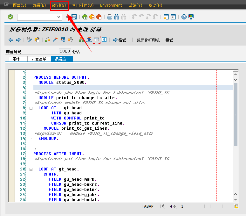This screenshot has height=216, width=246.
Task: Open the 转到(G) menu
Action: click(59, 5)
